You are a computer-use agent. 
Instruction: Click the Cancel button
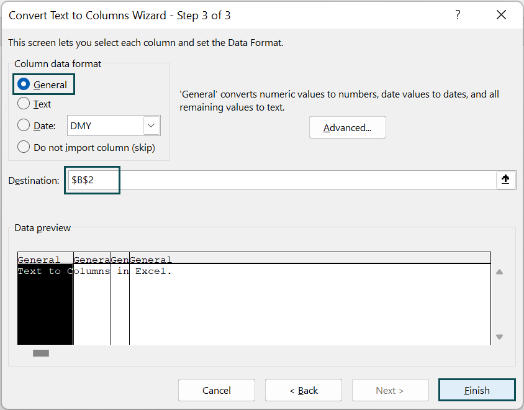click(217, 390)
